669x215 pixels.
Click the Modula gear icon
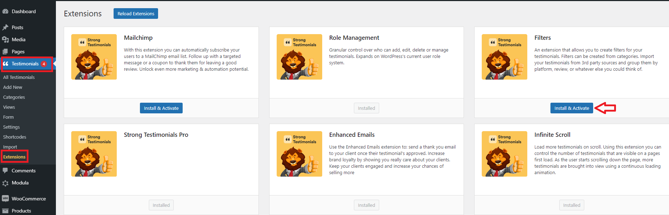tap(5, 183)
